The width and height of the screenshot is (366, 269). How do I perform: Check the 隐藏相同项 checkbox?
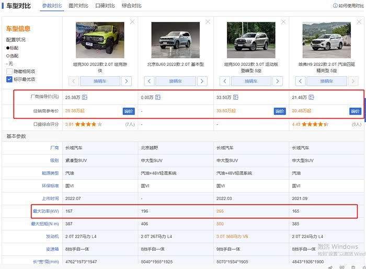pyautogui.click(x=9, y=72)
